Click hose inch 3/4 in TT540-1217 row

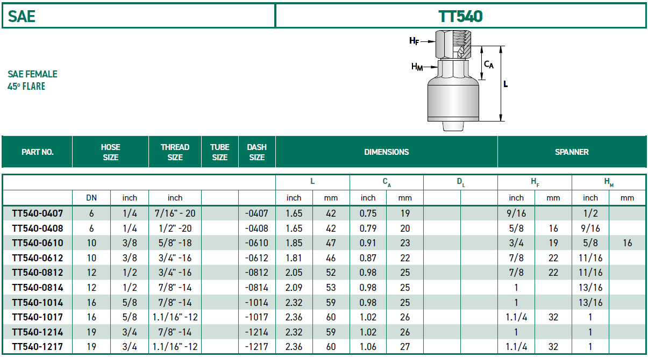pos(130,347)
